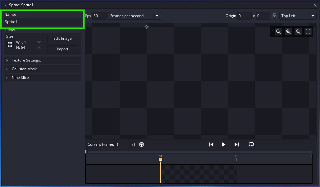Click the sprite size expand icon

(x=10, y=44)
